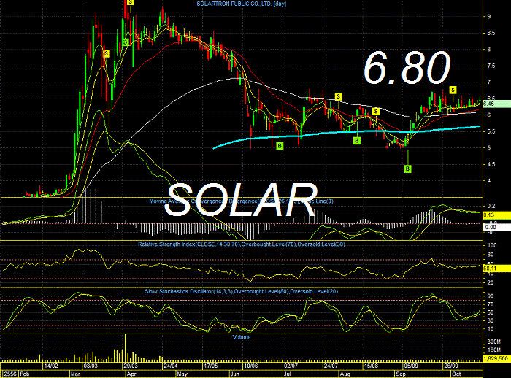Click the 2556 year label
Screen dimensions: 511x378
pos(9,374)
